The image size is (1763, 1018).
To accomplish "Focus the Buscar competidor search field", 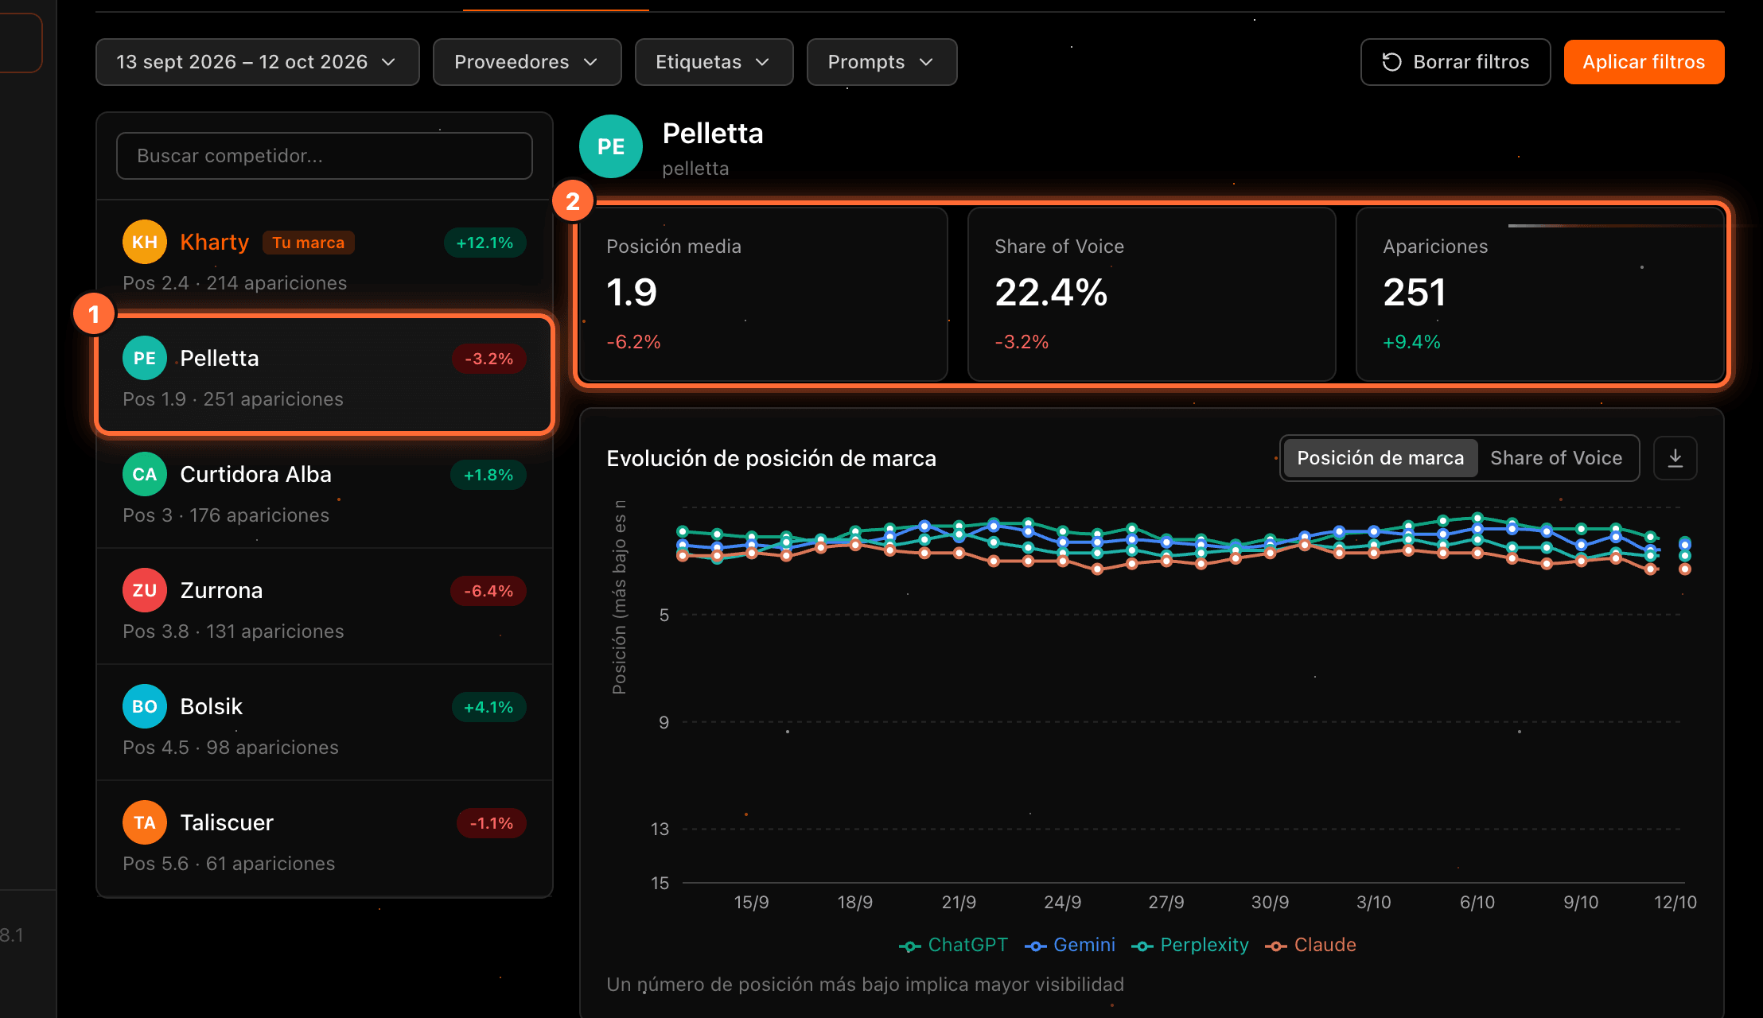I will (324, 156).
